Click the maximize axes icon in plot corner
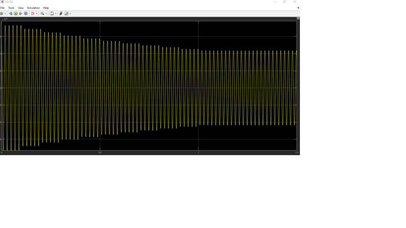 pyautogui.click(x=298, y=18)
